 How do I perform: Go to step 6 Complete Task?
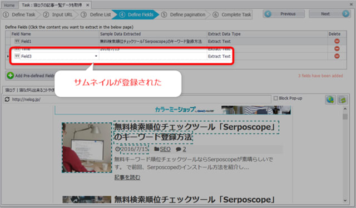(232, 14)
